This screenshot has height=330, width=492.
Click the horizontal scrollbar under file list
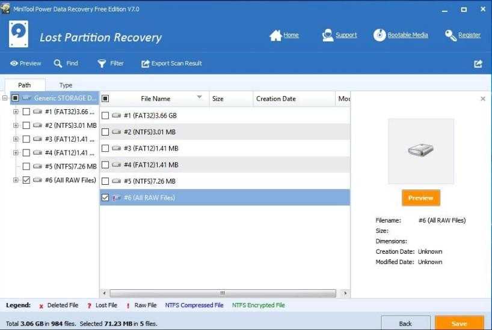click(x=223, y=293)
